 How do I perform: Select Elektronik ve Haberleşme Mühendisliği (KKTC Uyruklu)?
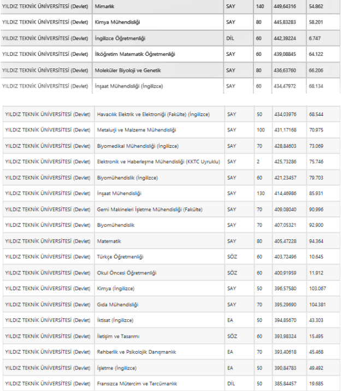(x=158, y=162)
